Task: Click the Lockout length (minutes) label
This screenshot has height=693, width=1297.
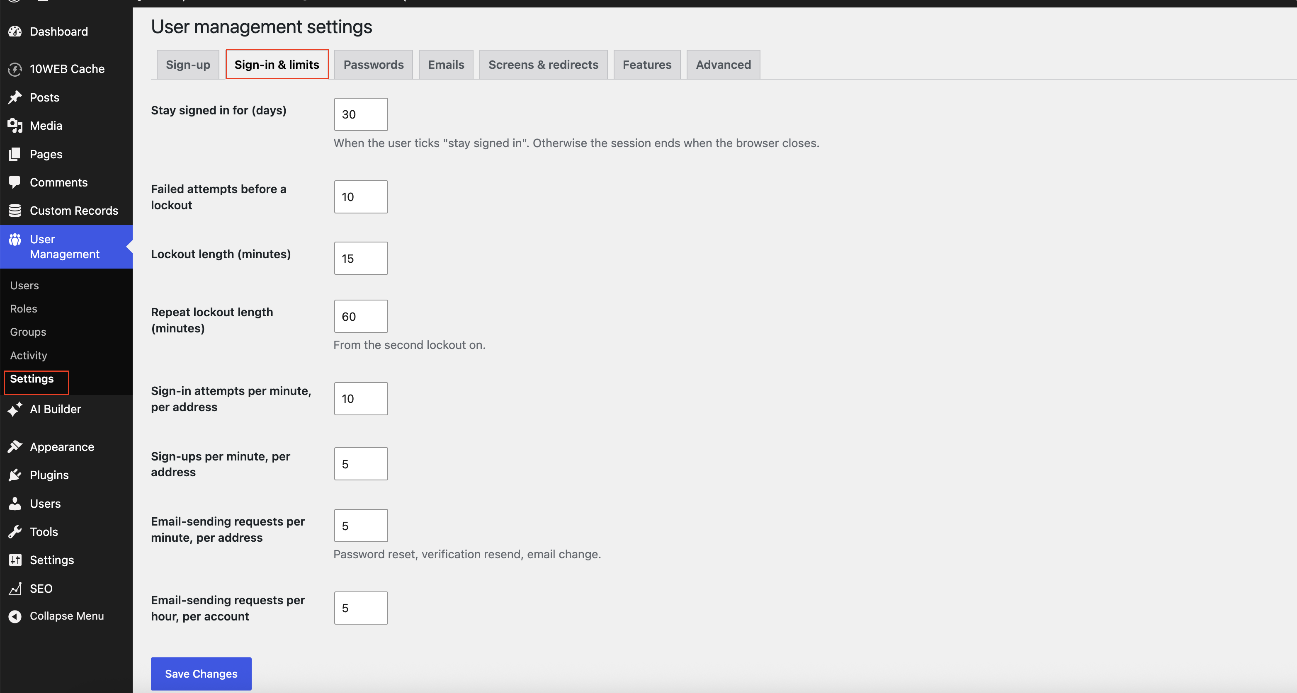Action: (x=221, y=254)
